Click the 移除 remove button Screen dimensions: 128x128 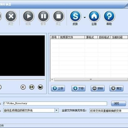[97, 88]
